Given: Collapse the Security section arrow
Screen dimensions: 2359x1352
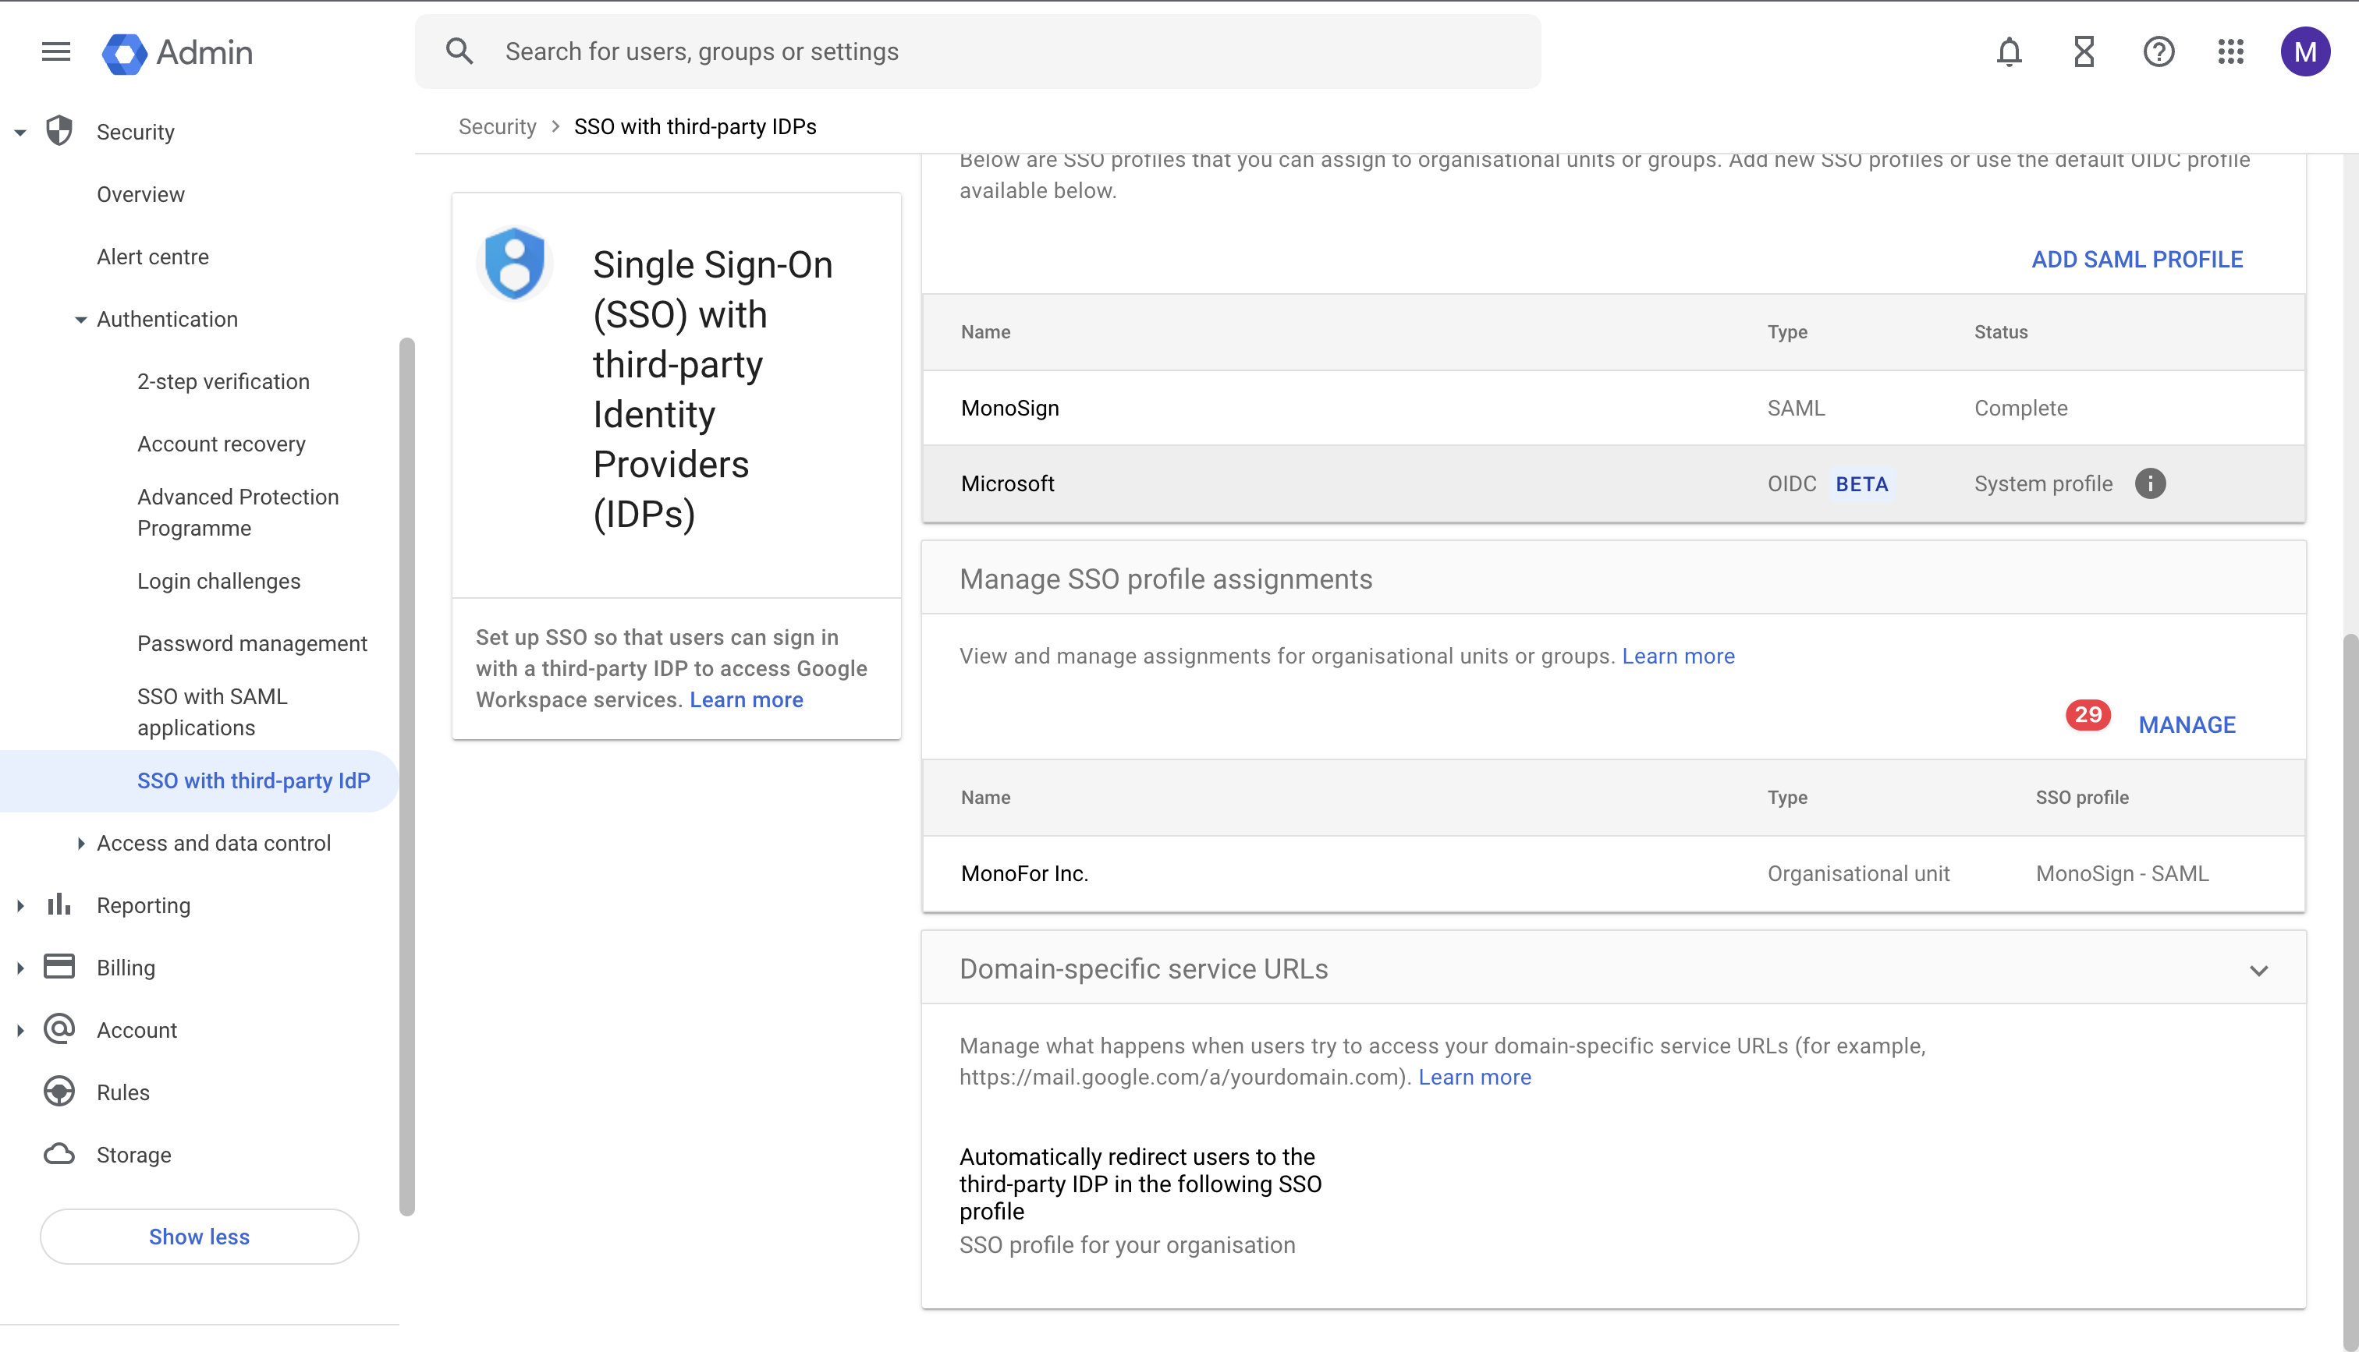Looking at the screenshot, I should [20, 133].
